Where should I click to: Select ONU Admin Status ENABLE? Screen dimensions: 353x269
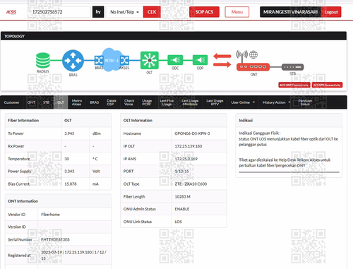(x=182, y=209)
